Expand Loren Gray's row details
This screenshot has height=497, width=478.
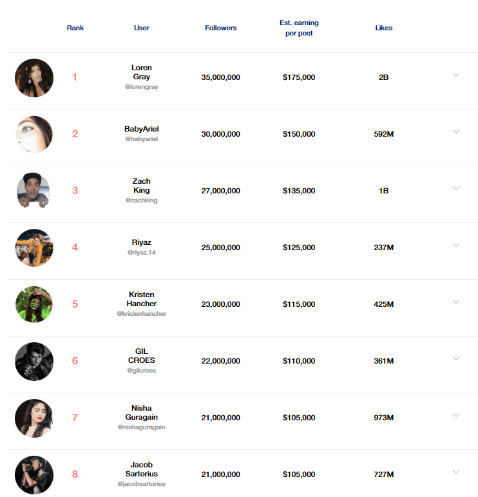point(456,75)
